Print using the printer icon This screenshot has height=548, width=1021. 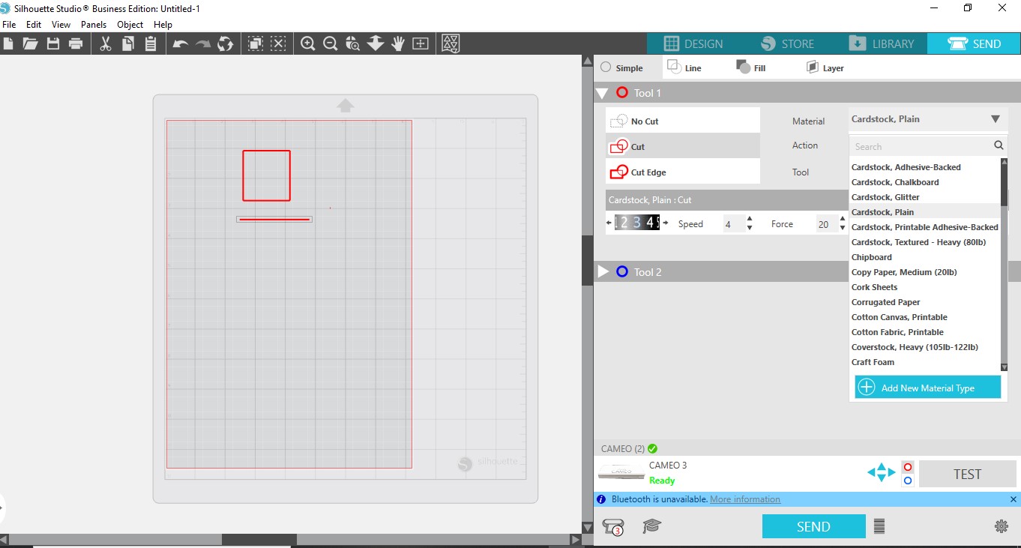click(x=76, y=43)
